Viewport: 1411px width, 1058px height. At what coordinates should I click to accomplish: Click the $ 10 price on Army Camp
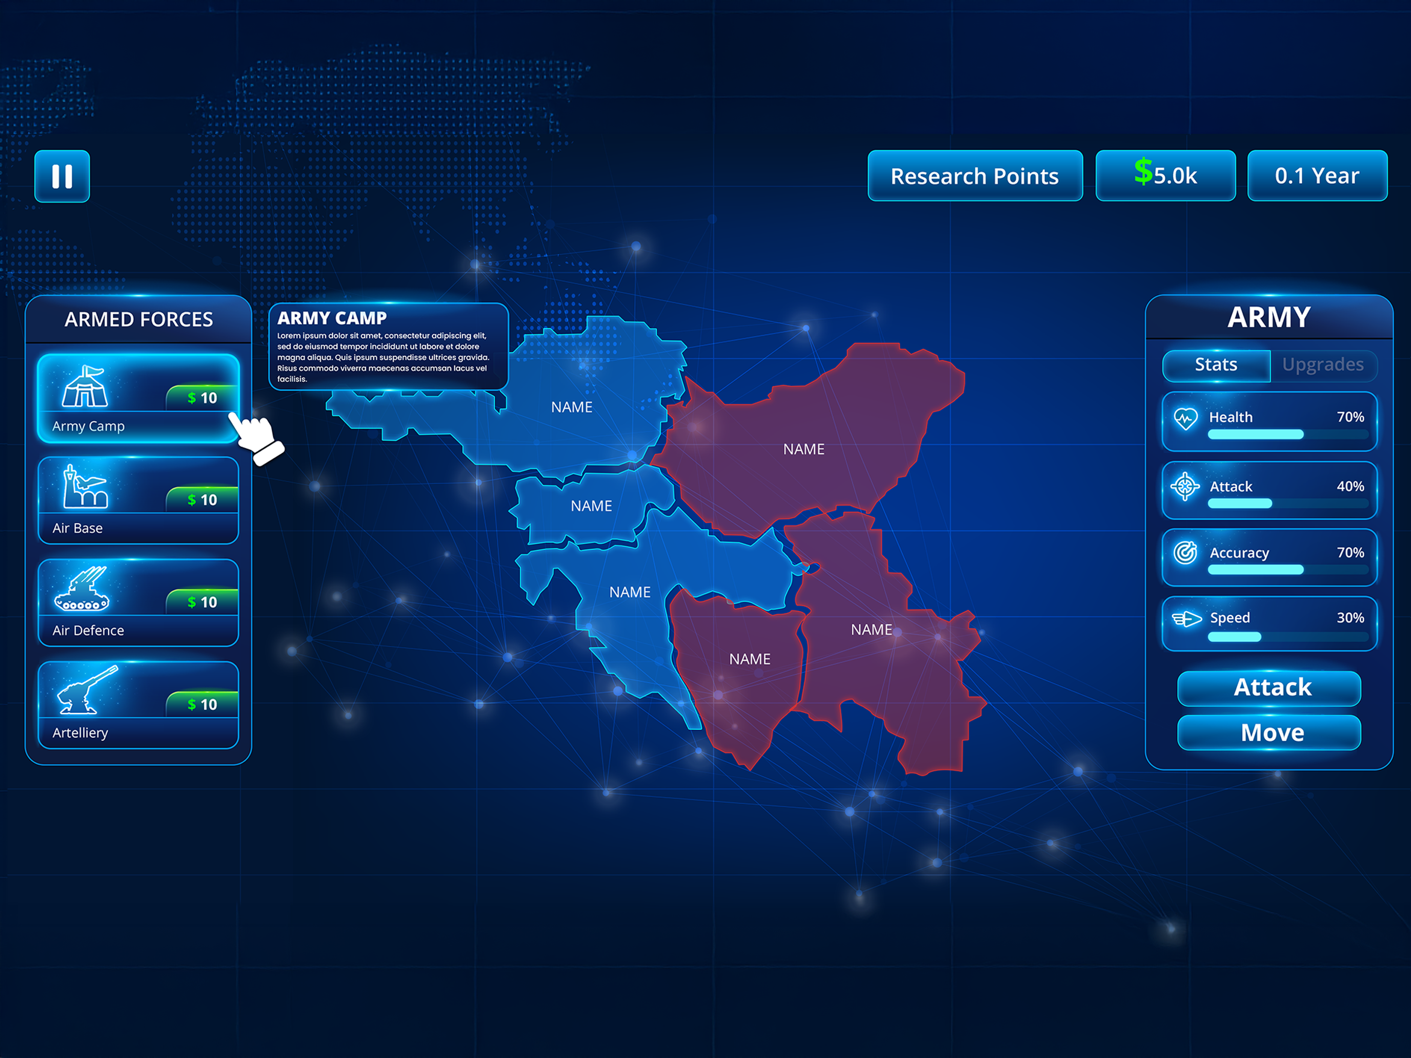(202, 398)
